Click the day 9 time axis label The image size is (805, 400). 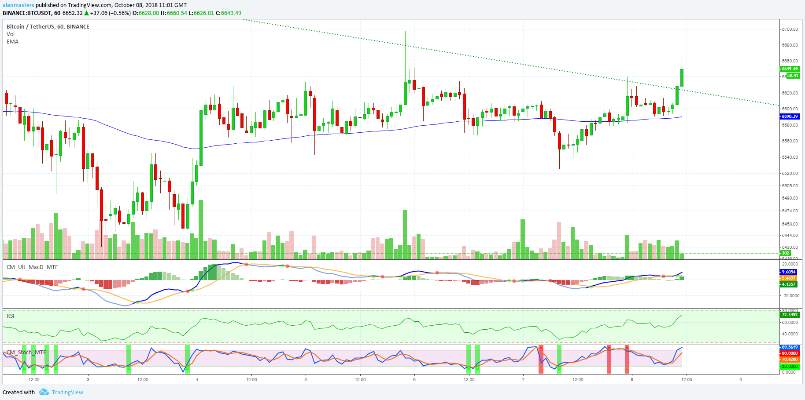[x=741, y=380]
